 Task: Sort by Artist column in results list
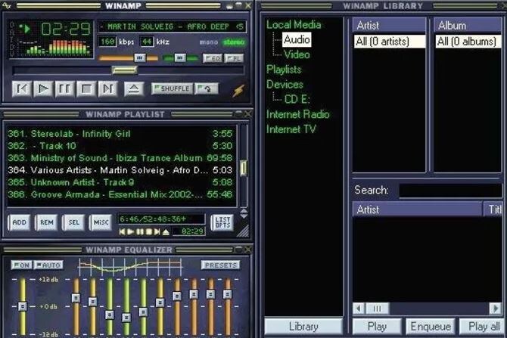coord(418,209)
